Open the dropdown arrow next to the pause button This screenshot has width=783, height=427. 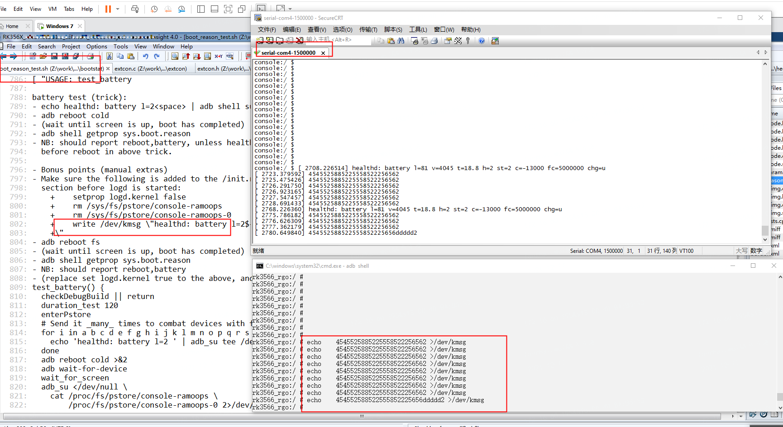tap(118, 9)
